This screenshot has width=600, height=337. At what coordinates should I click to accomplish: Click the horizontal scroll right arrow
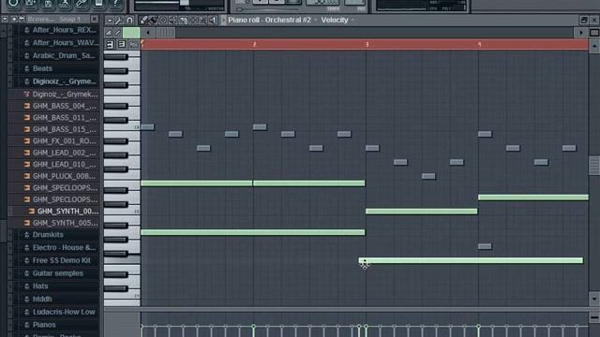click(x=581, y=33)
